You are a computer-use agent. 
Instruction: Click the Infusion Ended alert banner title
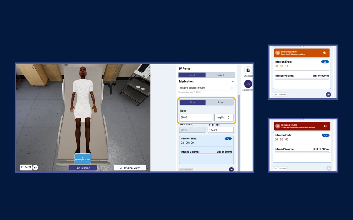click(x=289, y=125)
